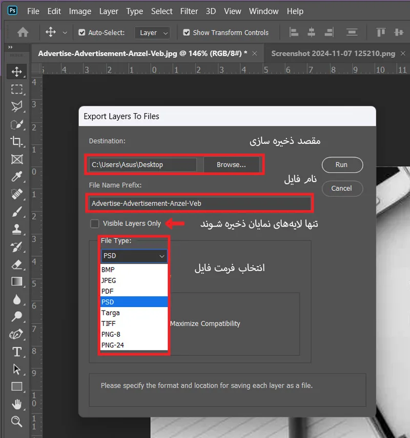This screenshot has width=410, height=438.
Task: Select the Spot Healing Brush tool
Action: 17,194
